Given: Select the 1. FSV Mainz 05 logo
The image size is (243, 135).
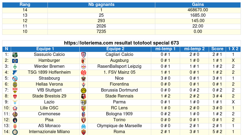Looking at the screenshot, I should point(83,73).
